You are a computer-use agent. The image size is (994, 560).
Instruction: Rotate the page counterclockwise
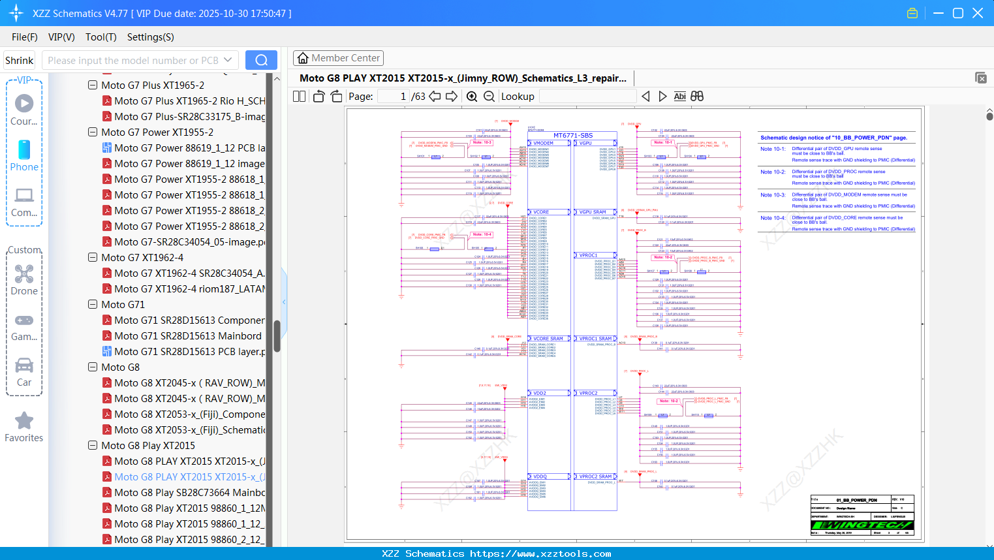318,97
